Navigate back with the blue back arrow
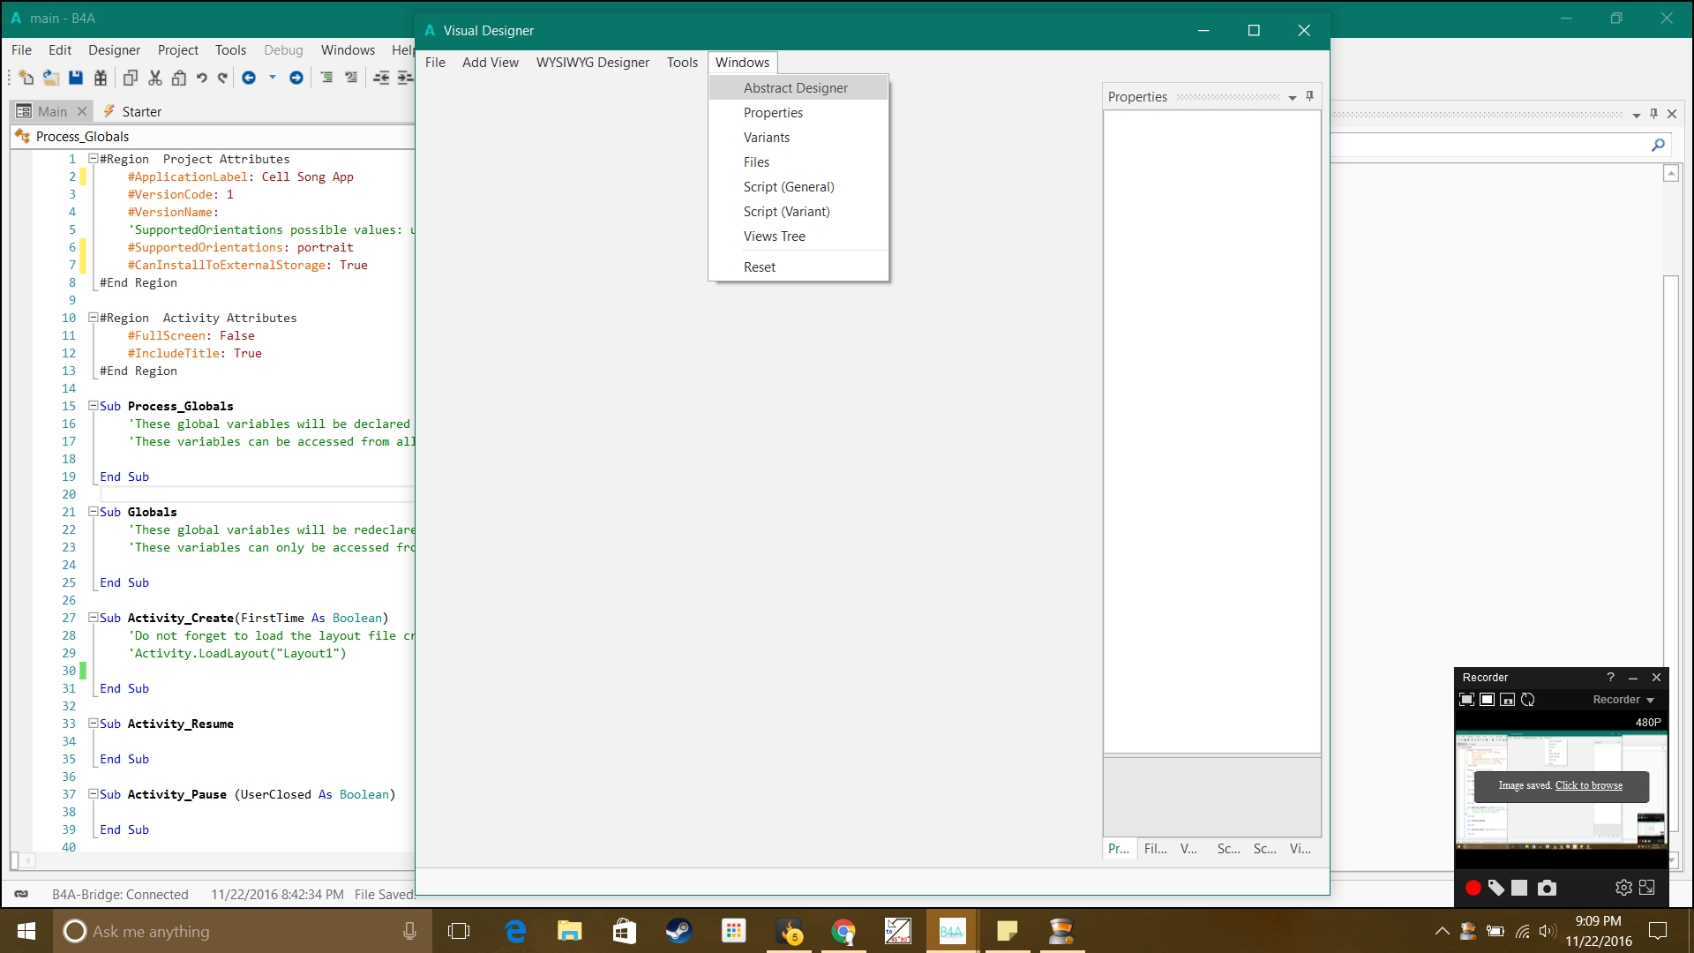The height and width of the screenshot is (953, 1694). (250, 78)
